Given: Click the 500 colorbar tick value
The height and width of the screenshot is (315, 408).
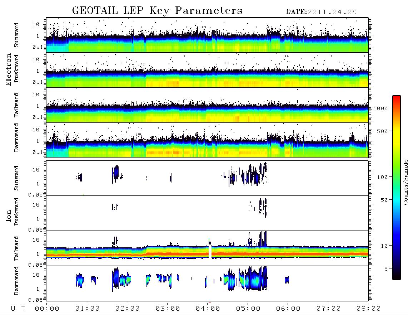Looking at the screenshot, I should click(x=383, y=131).
